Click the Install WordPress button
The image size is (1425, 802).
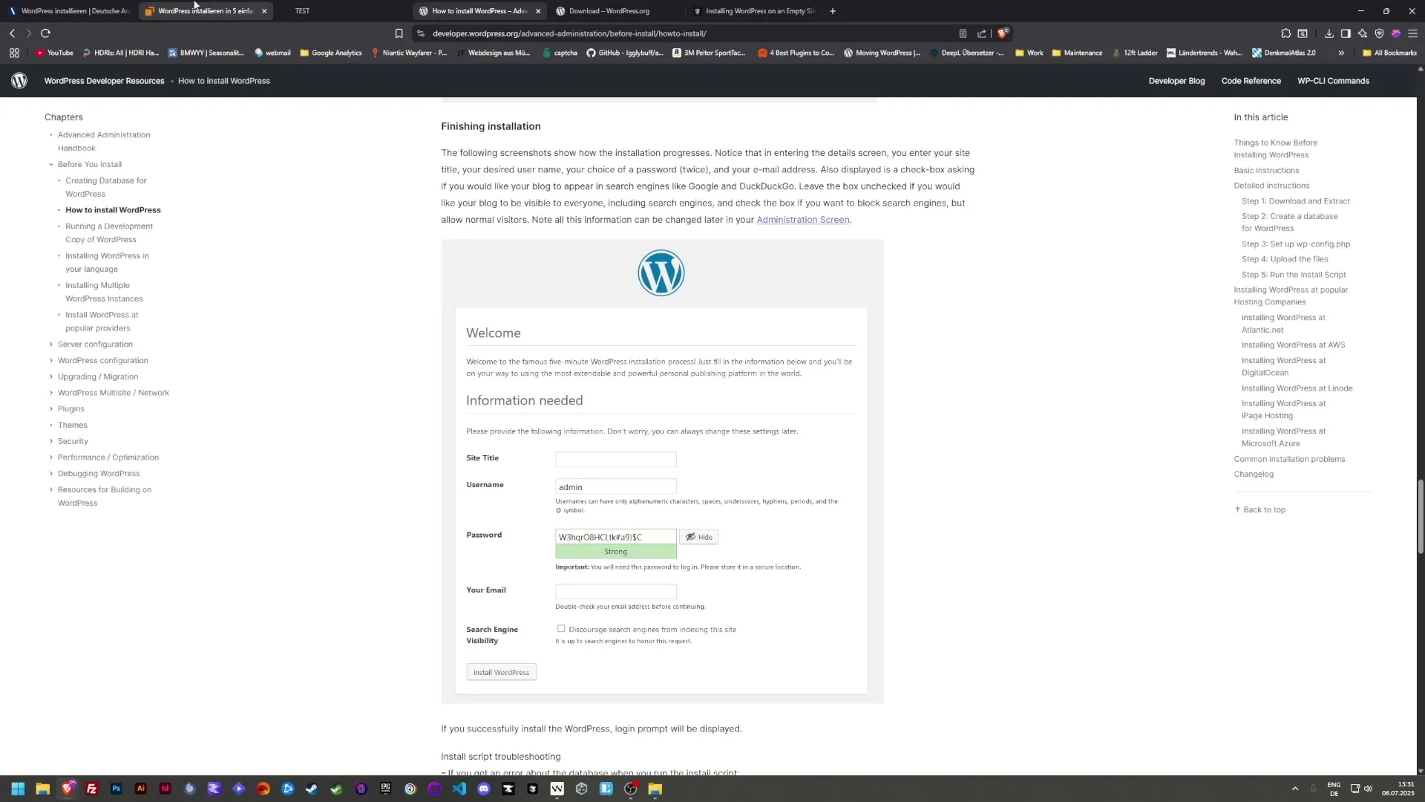500,671
